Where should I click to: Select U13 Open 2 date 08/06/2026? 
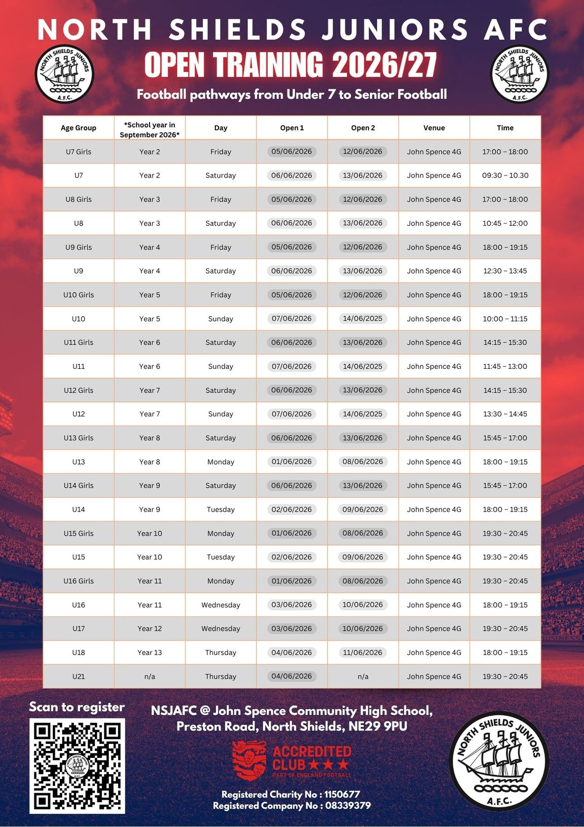point(362,462)
